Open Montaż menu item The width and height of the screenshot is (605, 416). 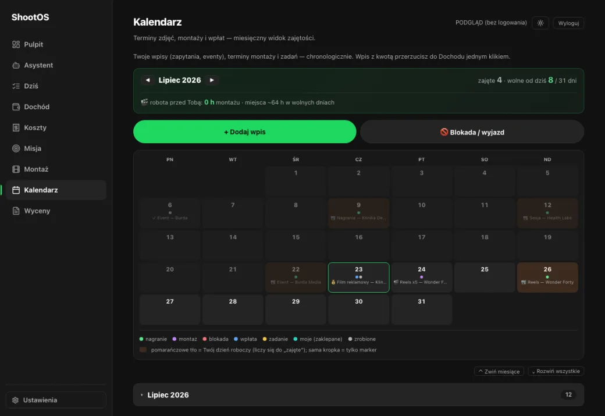click(56, 169)
